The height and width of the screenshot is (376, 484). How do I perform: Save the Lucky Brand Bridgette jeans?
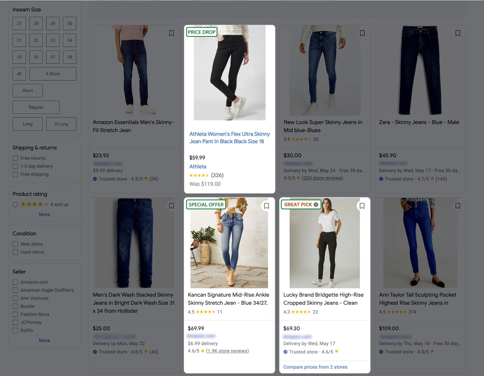[x=362, y=206]
